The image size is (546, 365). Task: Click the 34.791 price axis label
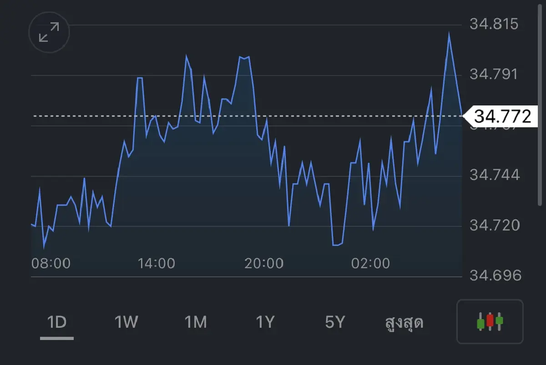pos(494,74)
